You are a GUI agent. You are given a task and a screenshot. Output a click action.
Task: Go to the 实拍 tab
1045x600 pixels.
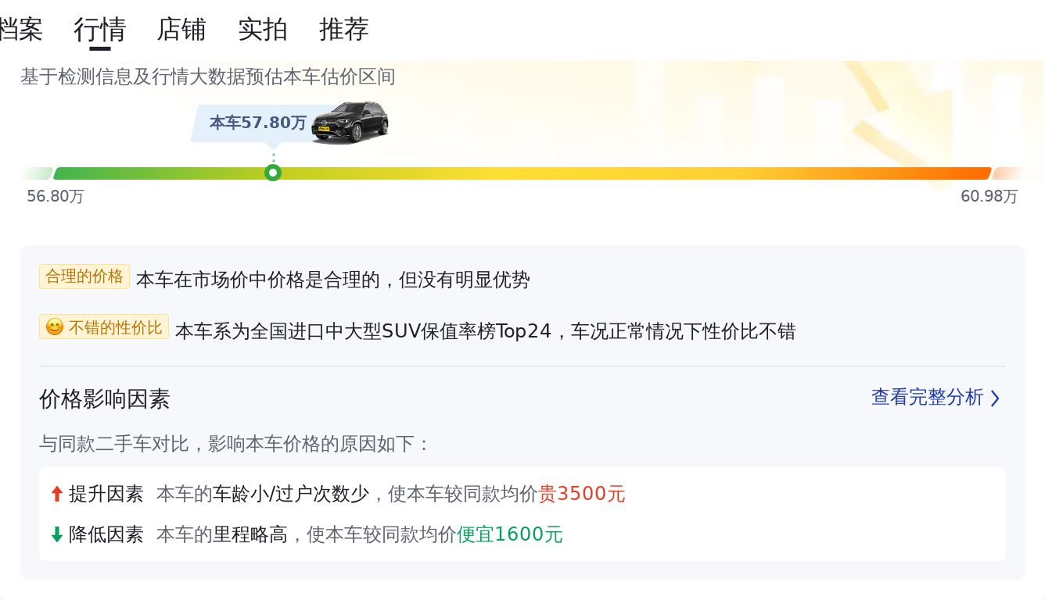click(x=263, y=30)
